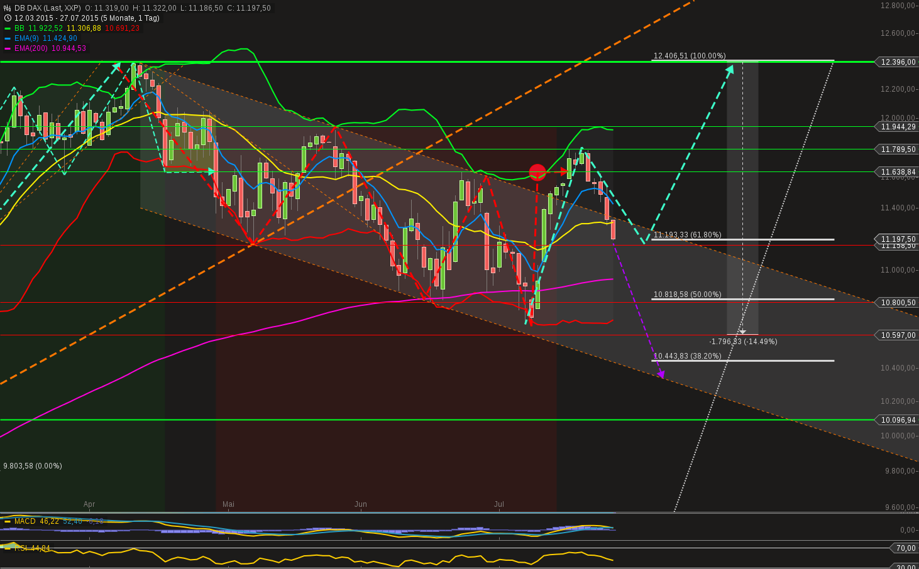Click the Jun month label on time axis

360,504
